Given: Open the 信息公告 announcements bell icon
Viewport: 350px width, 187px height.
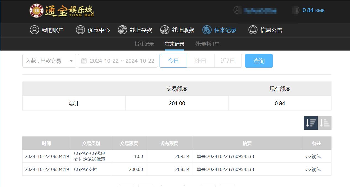Looking at the screenshot, I should point(253,30).
